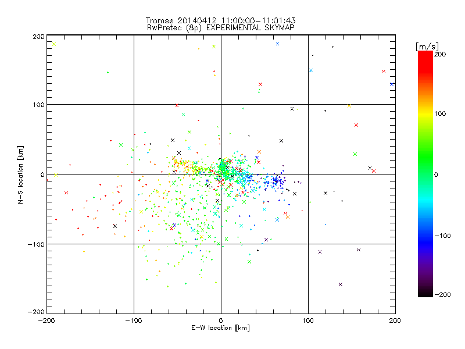Click the '0' label on the E-W axis
This screenshot has width=465, height=349.
pos(221,320)
